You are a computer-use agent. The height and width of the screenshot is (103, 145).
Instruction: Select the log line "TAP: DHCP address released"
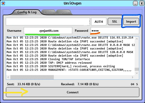click(x=49, y=63)
